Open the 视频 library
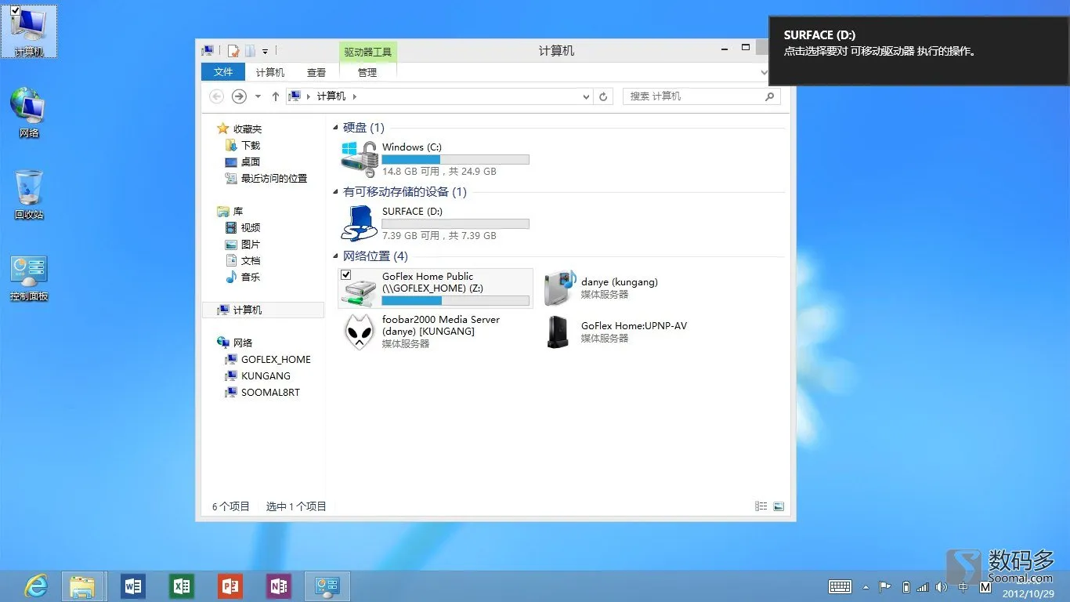Image resolution: width=1070 pixels, height=602 pixels. (x=251, y=228)
